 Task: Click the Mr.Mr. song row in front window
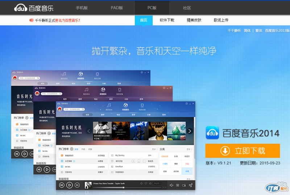tap(84, 167)
